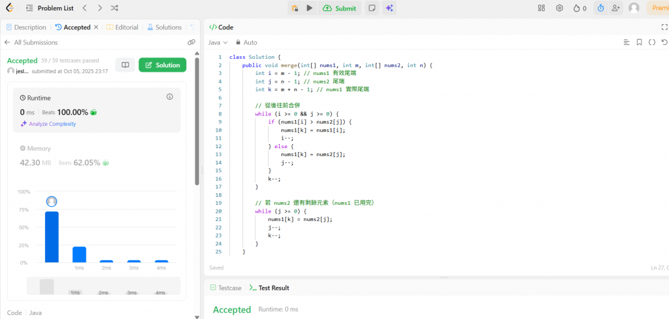Pick a random problem shuffle icon
The height and width of the screenshot is (319, 669).
pos(114,8)
